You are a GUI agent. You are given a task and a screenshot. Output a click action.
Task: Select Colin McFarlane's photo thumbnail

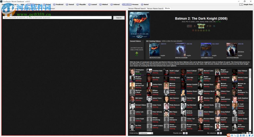pyautogui.click(x=234, y=127)
